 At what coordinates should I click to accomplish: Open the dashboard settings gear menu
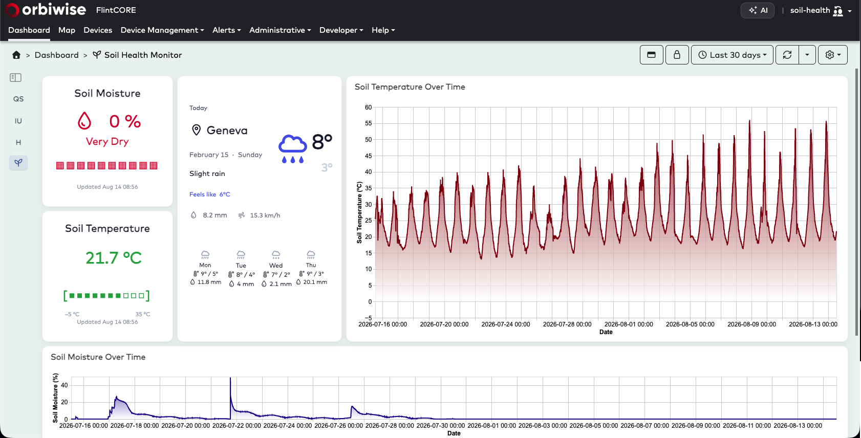pos(833,55)
